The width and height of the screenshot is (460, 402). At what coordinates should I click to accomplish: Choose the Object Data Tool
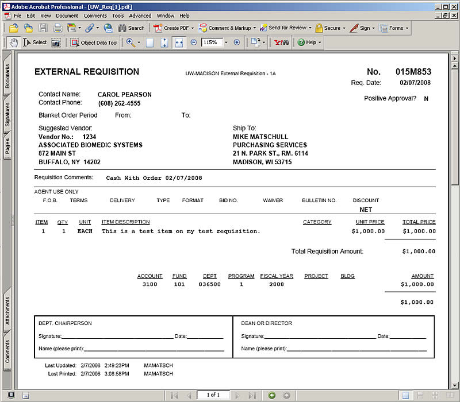click(x=94, y=42)
